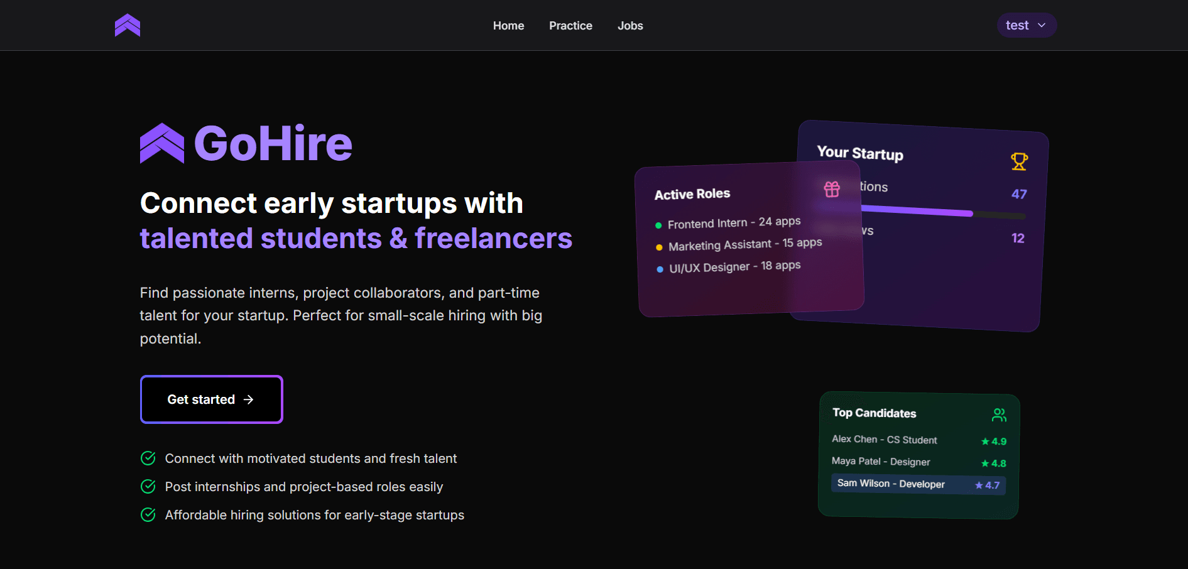Click the star next to Alex Chen's rating
This screenshot has height=569, width=1188.
pos(984,442)
